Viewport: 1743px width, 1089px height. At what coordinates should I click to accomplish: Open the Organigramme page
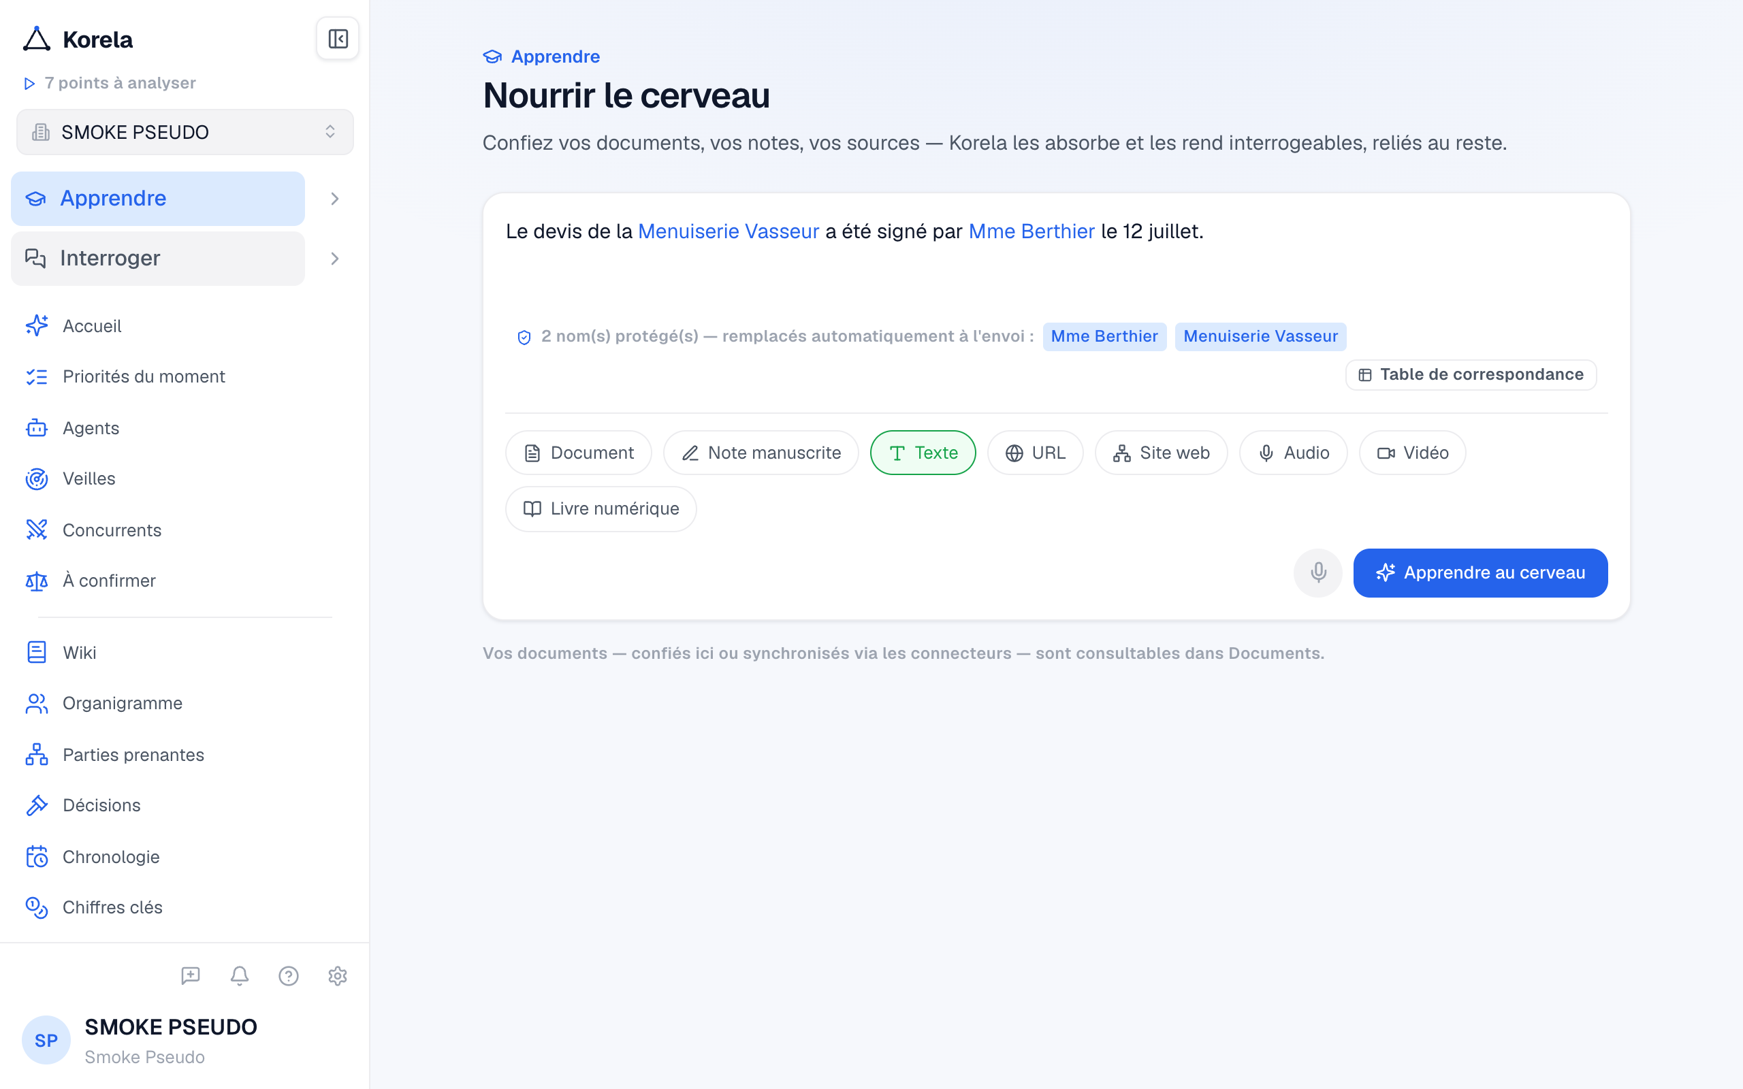(123, 704)
